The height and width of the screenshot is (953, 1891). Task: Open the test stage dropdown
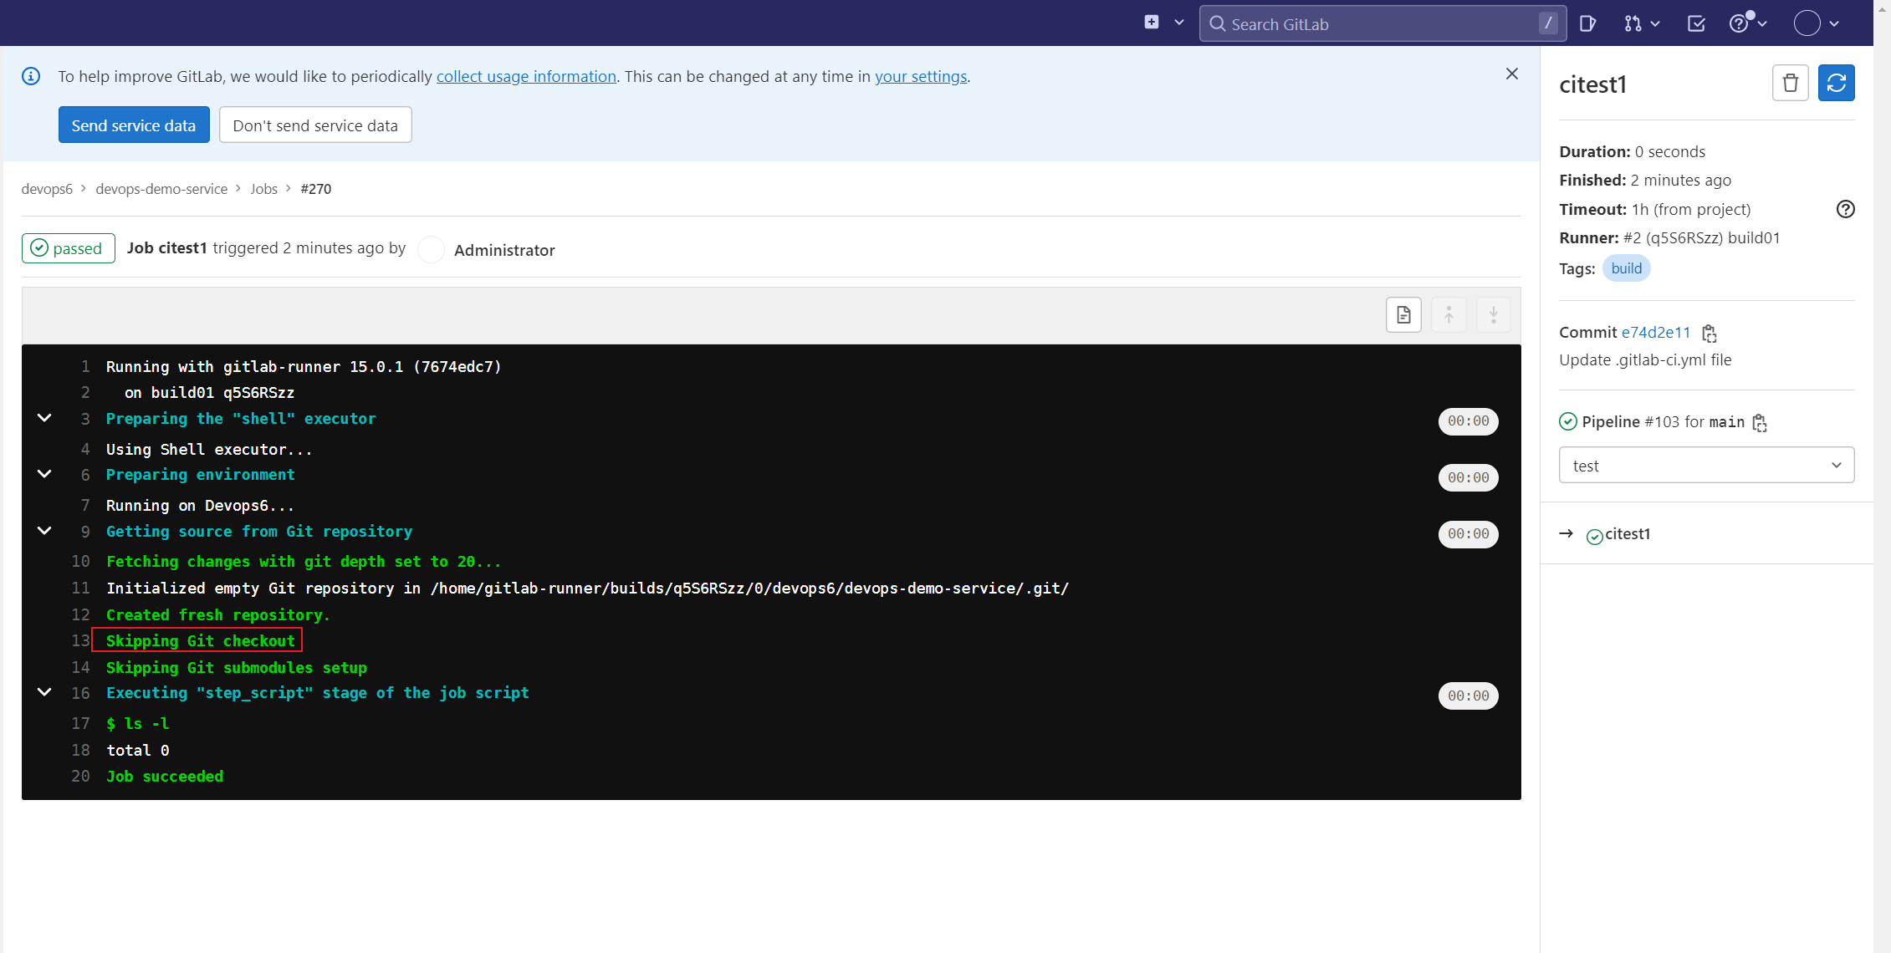pos(1706,465)
